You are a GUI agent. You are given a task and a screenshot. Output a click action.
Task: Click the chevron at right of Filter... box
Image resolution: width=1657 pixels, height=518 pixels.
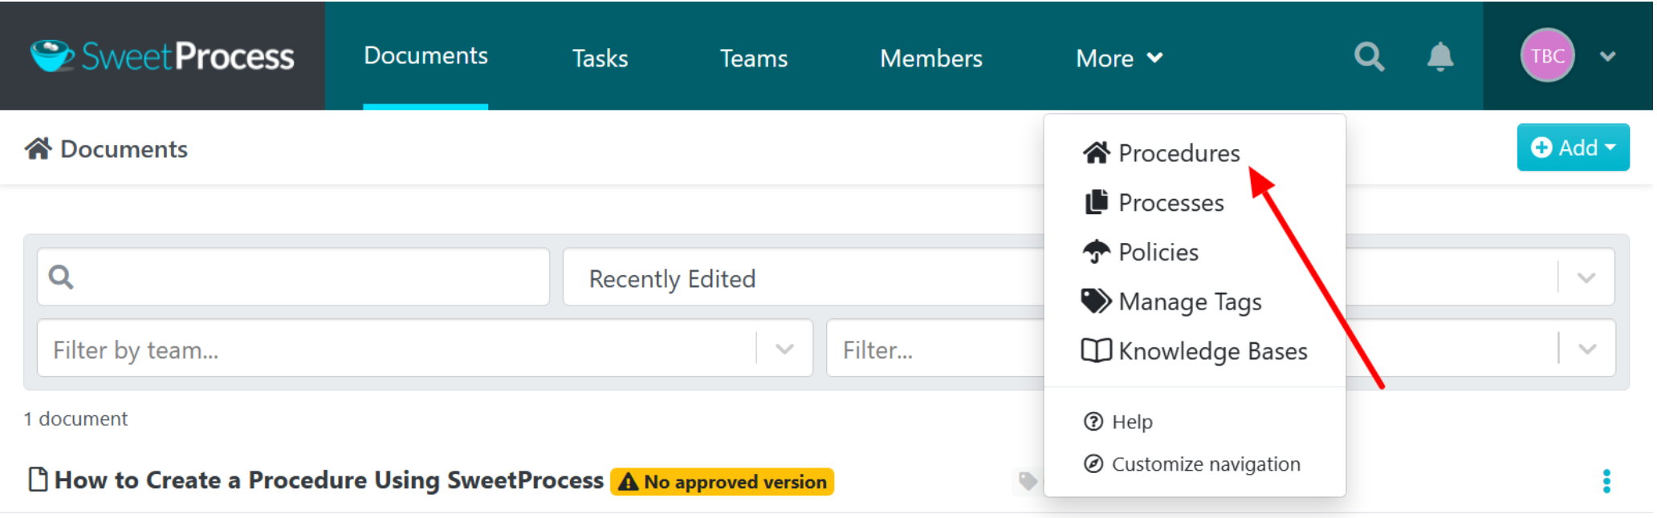[x=1586, y=349]
